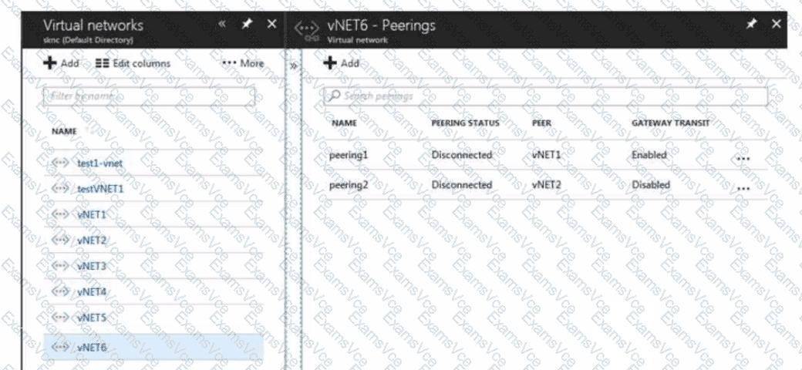Add a new peering to vNET6
Image resolution: width=802 pixels, height=370 pixels.
click(342, 63)
